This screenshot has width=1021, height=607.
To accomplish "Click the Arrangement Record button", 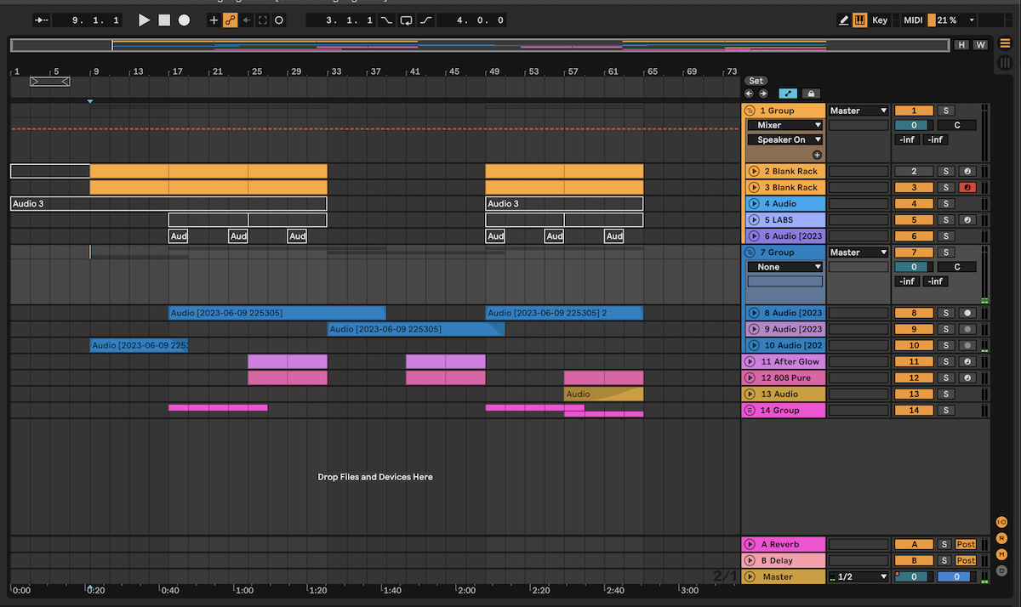I will pyautogui.click(x=184, y=20).
